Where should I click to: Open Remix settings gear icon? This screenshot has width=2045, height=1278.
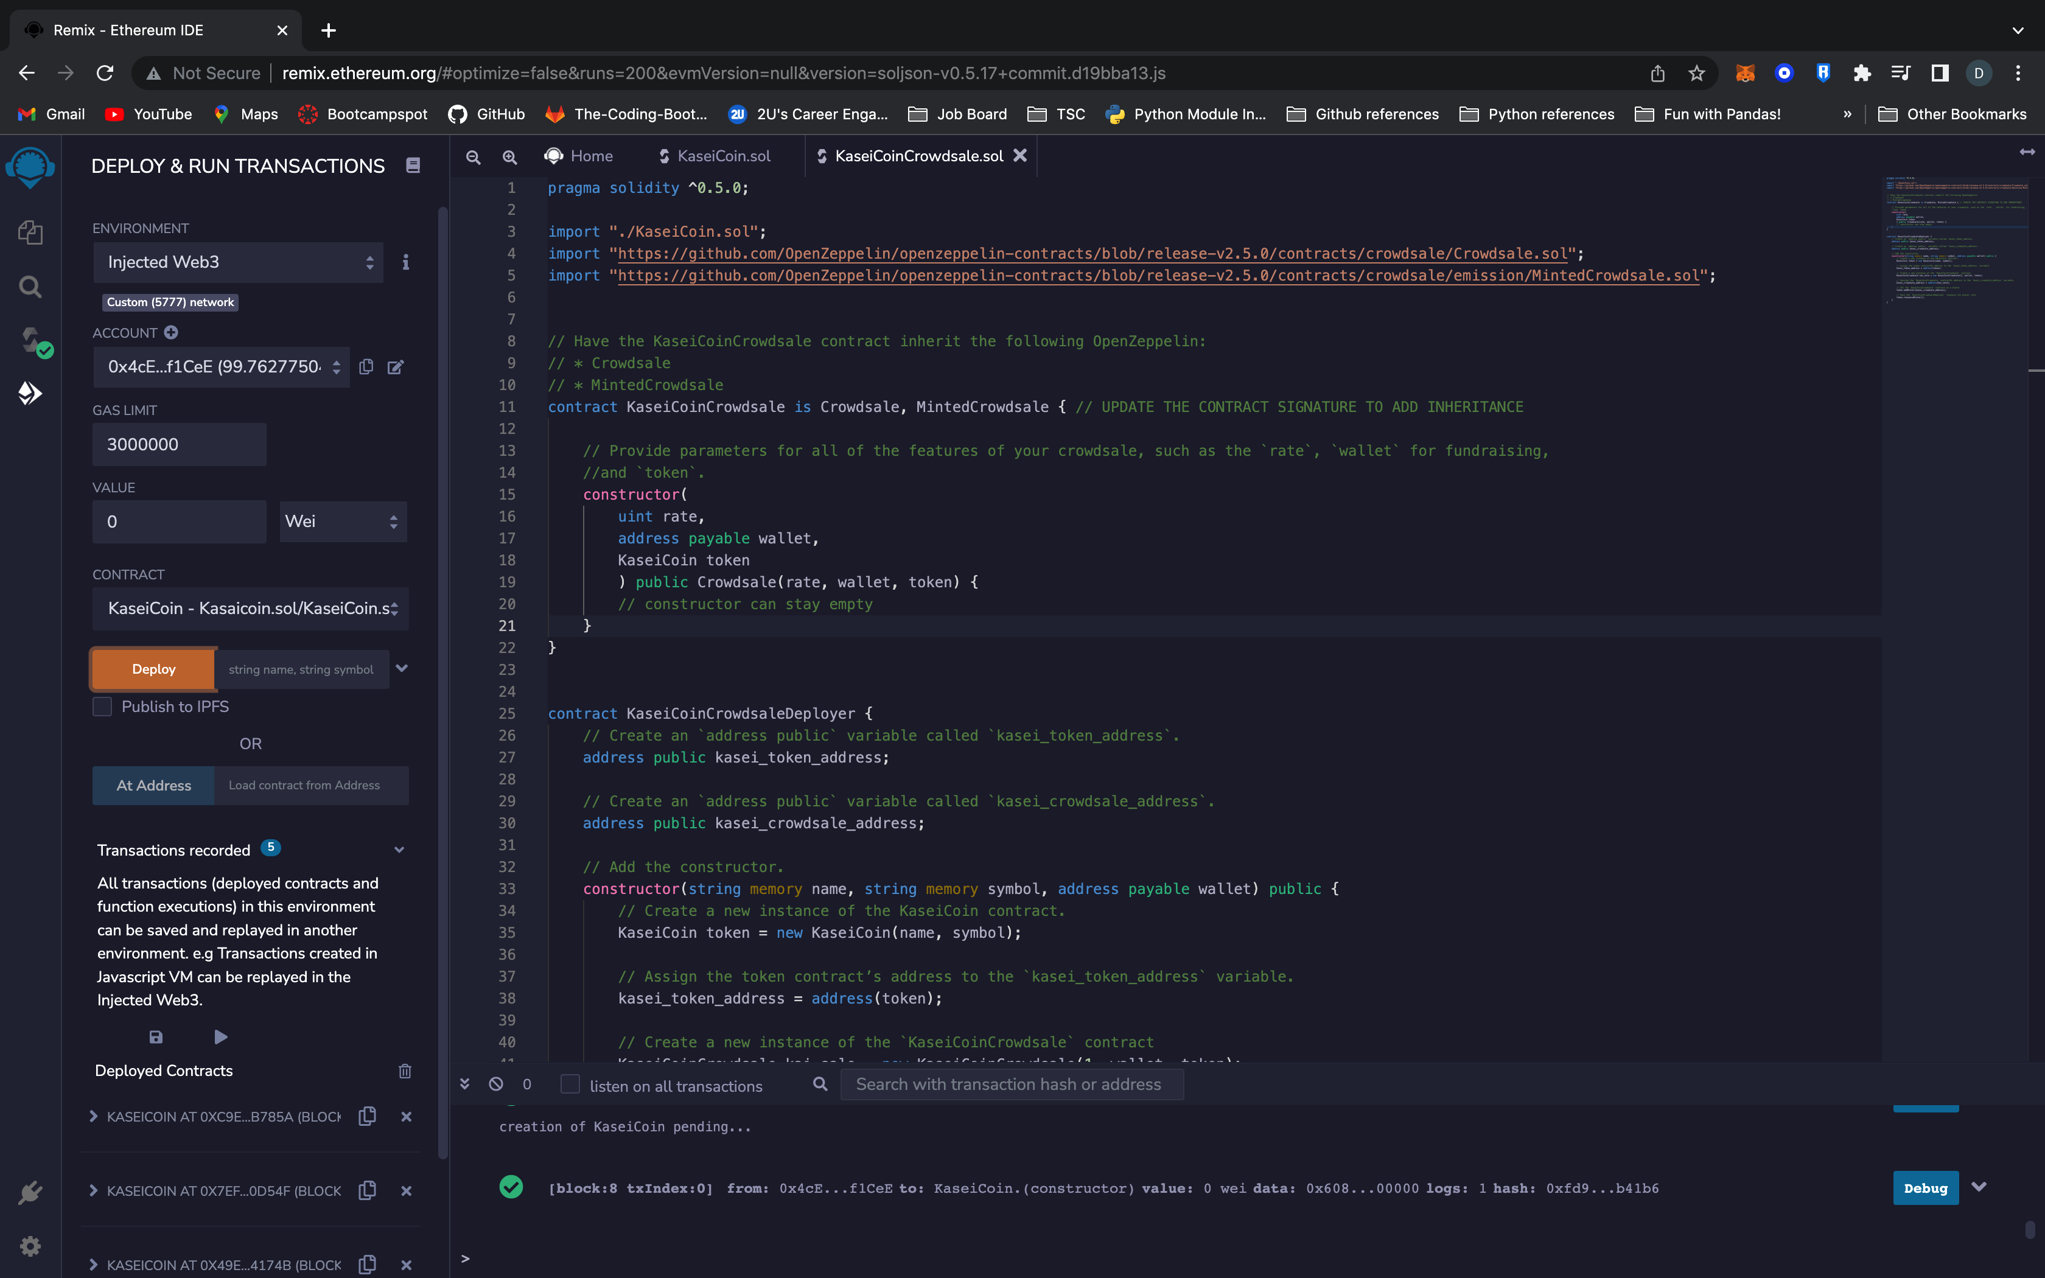pyautogui.click(x=30, y=1246)
